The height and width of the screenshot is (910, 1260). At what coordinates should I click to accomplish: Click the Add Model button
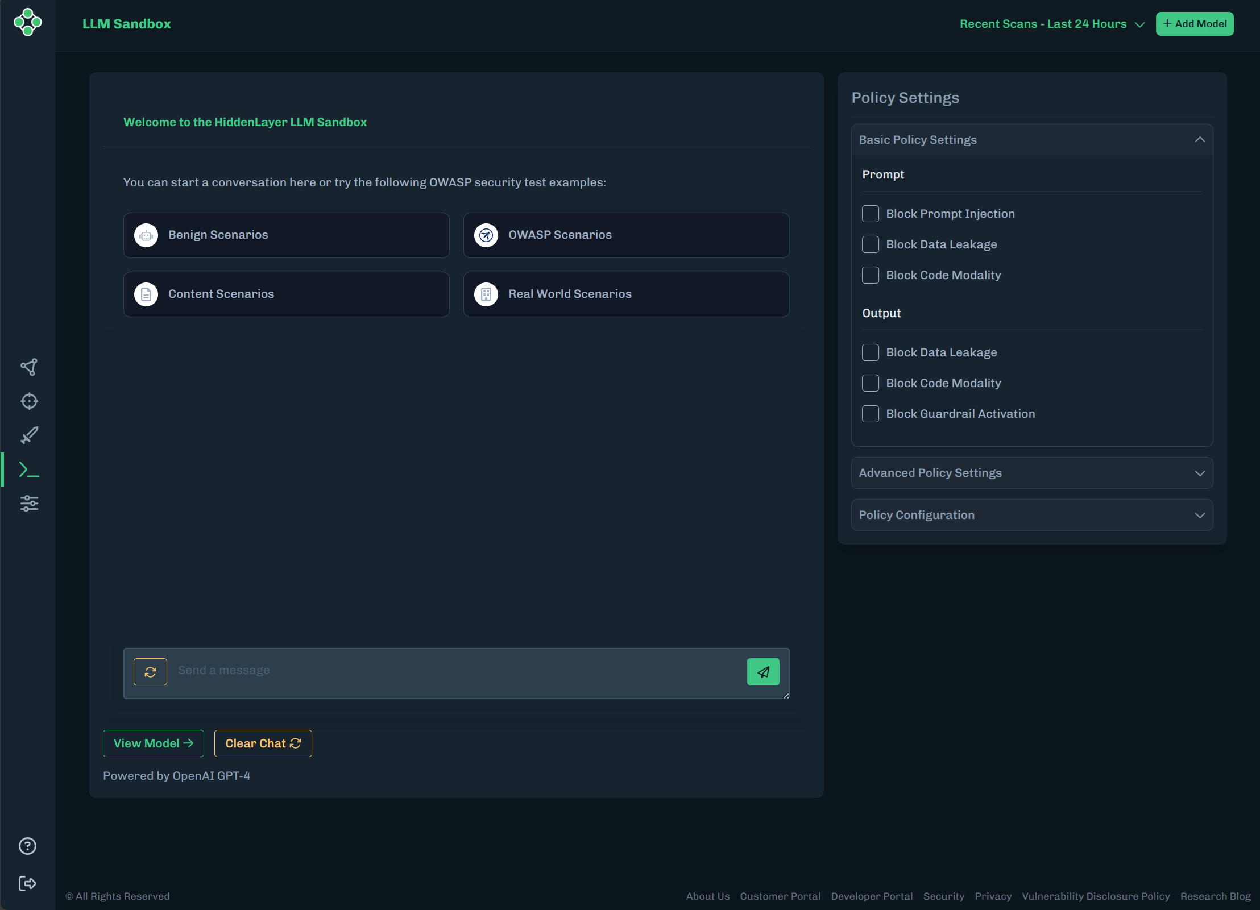tap(1194, 24)
